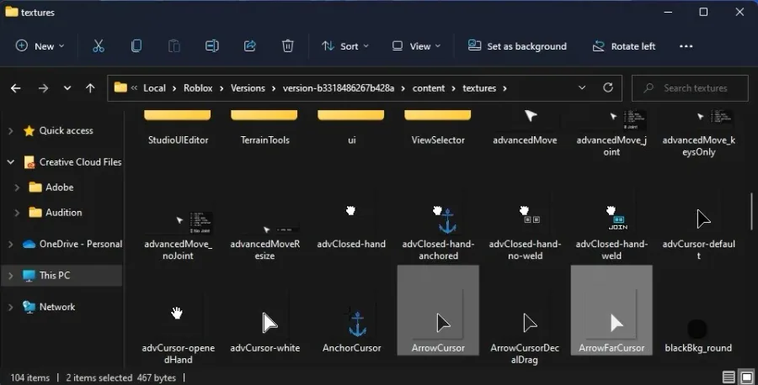Open the ui folder

pos(351,128)
